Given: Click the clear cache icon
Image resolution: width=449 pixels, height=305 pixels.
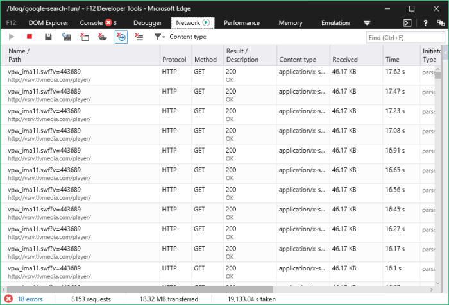Looking at the screenshot, I should 85,37.
